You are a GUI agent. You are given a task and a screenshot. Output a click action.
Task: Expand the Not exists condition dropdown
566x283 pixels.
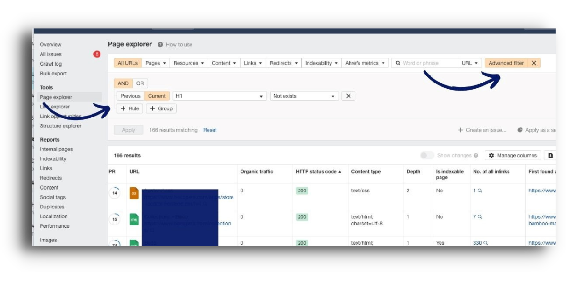pyautogui.click(x=304, y=96)
